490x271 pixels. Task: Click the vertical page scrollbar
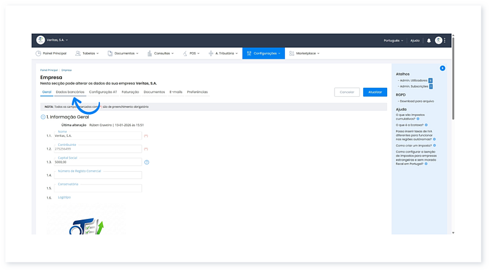[453, 78]
